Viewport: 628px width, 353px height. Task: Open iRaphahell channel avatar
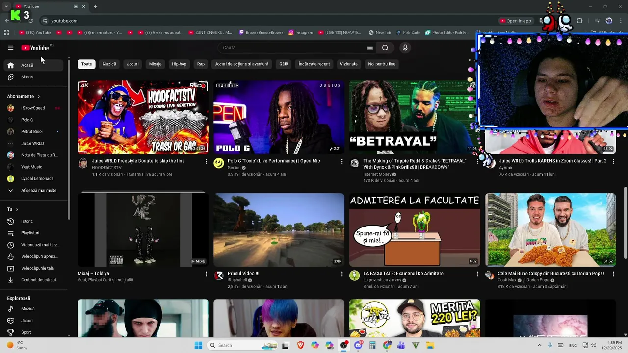(219, 276)
